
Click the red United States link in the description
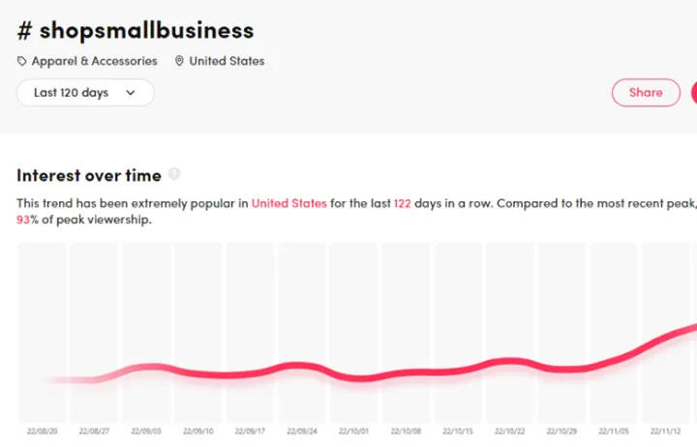[x=289, y=203]
